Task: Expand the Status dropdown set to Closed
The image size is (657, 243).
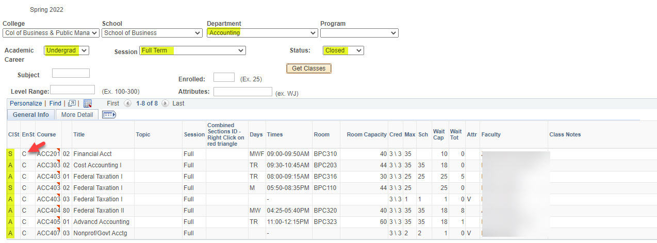Action: pos(343,50)
